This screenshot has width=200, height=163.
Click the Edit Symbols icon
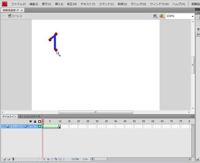(x=162, y=16)
